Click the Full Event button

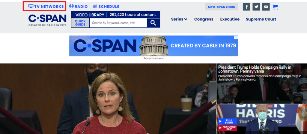coord(228,121)
